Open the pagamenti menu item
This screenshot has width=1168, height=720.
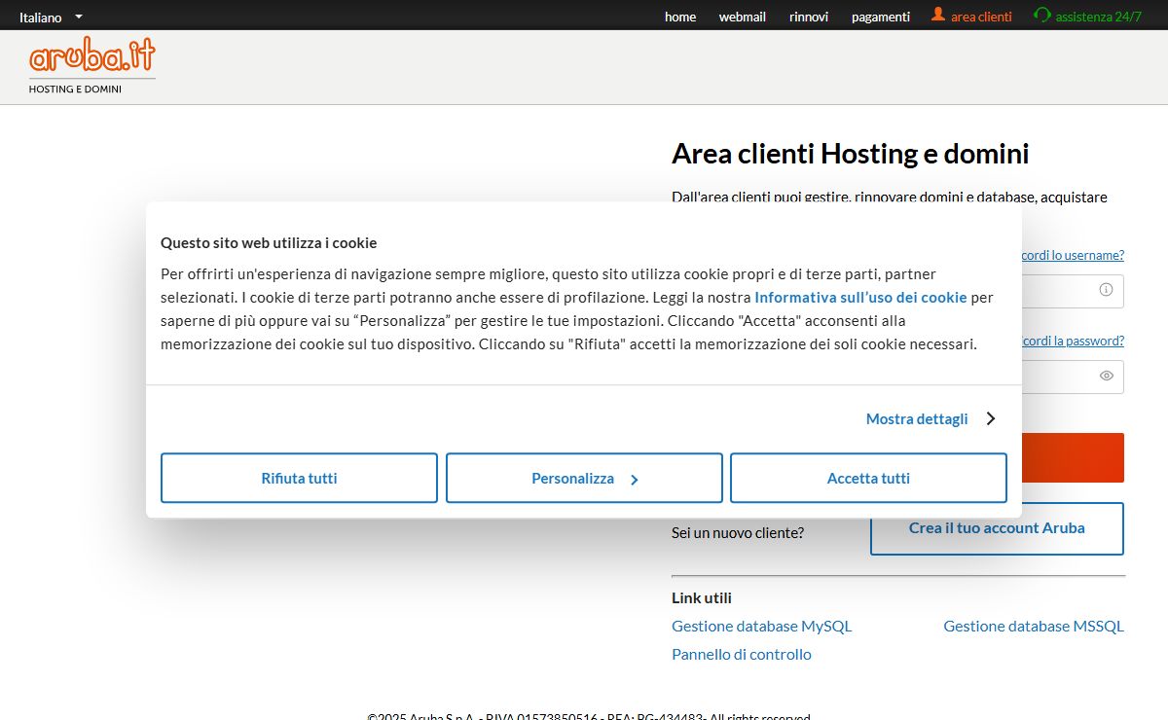coord(881,17)
